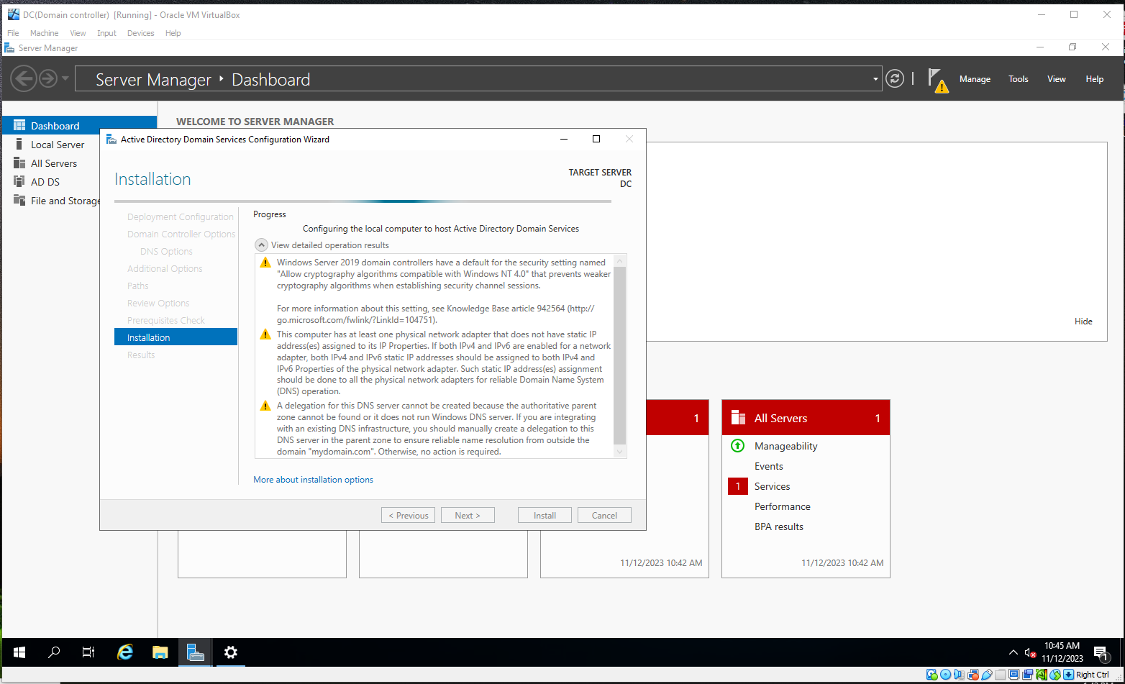
Task: Open the breadcrumb address bar dropdown arrow
Action: (x=875, y=79)
